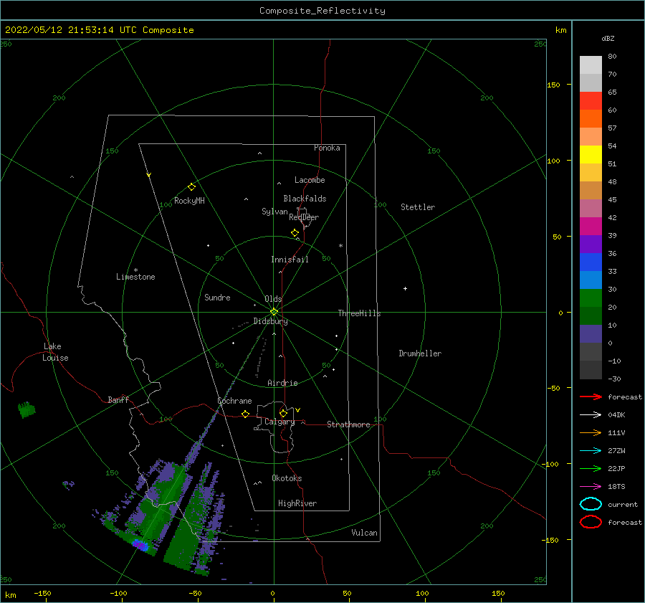Select the bright green 20-30 dBZ swatch
Image resolution: width=645 pixels, height=603 pixels.
[591, 298]
